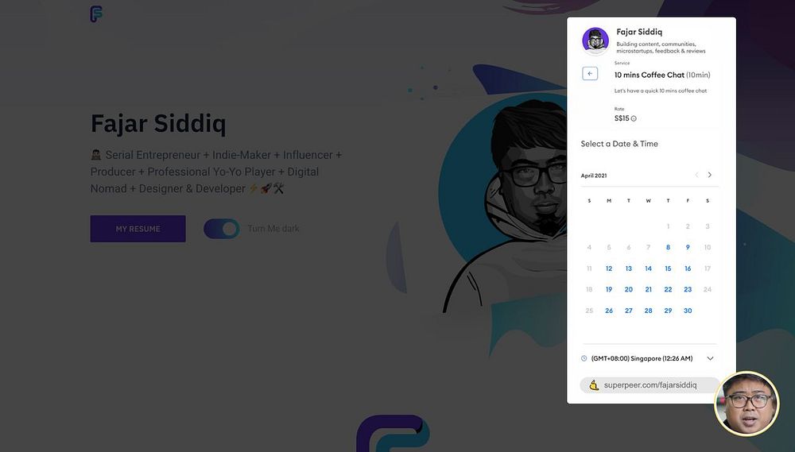This screenshot has width=795, height=452.
Task: Select April 30 date
Action: (x=688, y=311)
